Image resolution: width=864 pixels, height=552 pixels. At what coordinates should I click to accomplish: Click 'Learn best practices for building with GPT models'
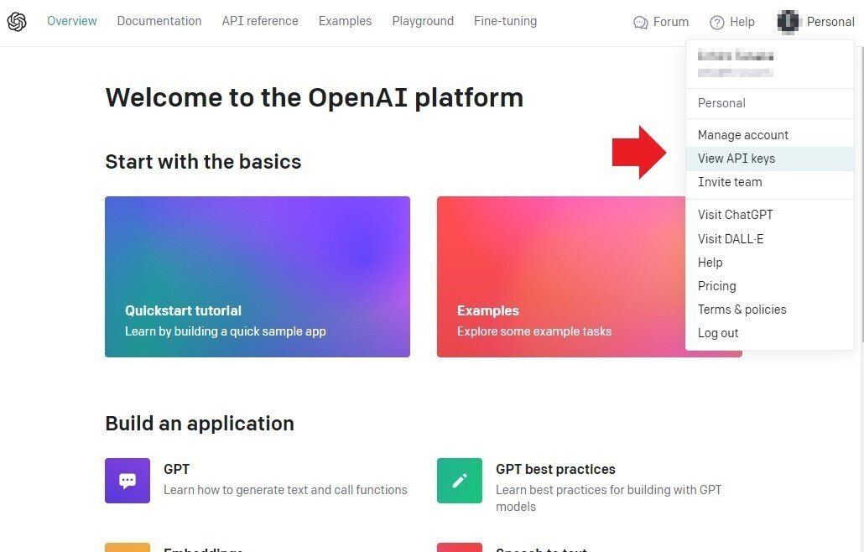point(608,498)
